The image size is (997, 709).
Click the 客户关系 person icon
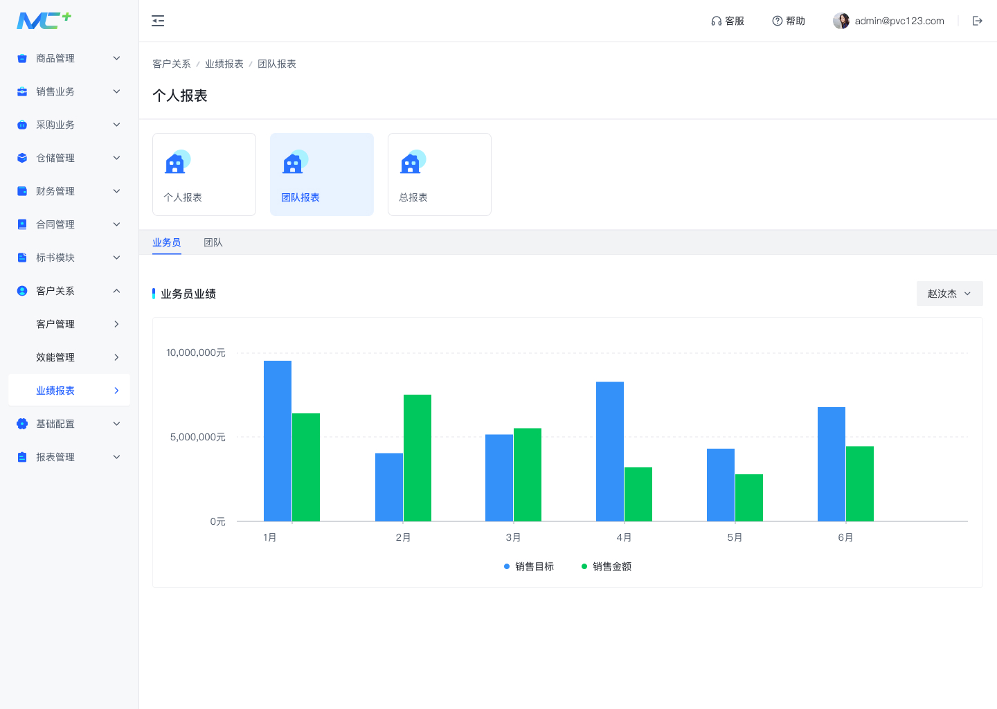[x=22, y=291]
